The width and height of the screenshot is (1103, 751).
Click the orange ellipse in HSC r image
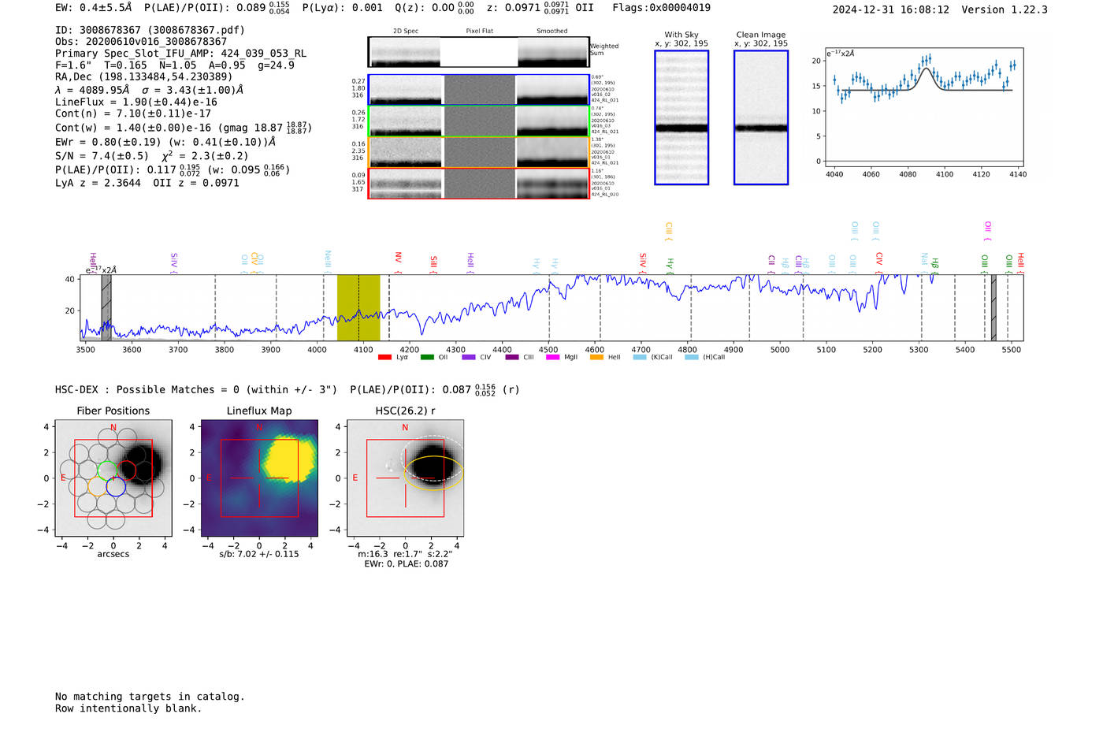coord(434,473)
